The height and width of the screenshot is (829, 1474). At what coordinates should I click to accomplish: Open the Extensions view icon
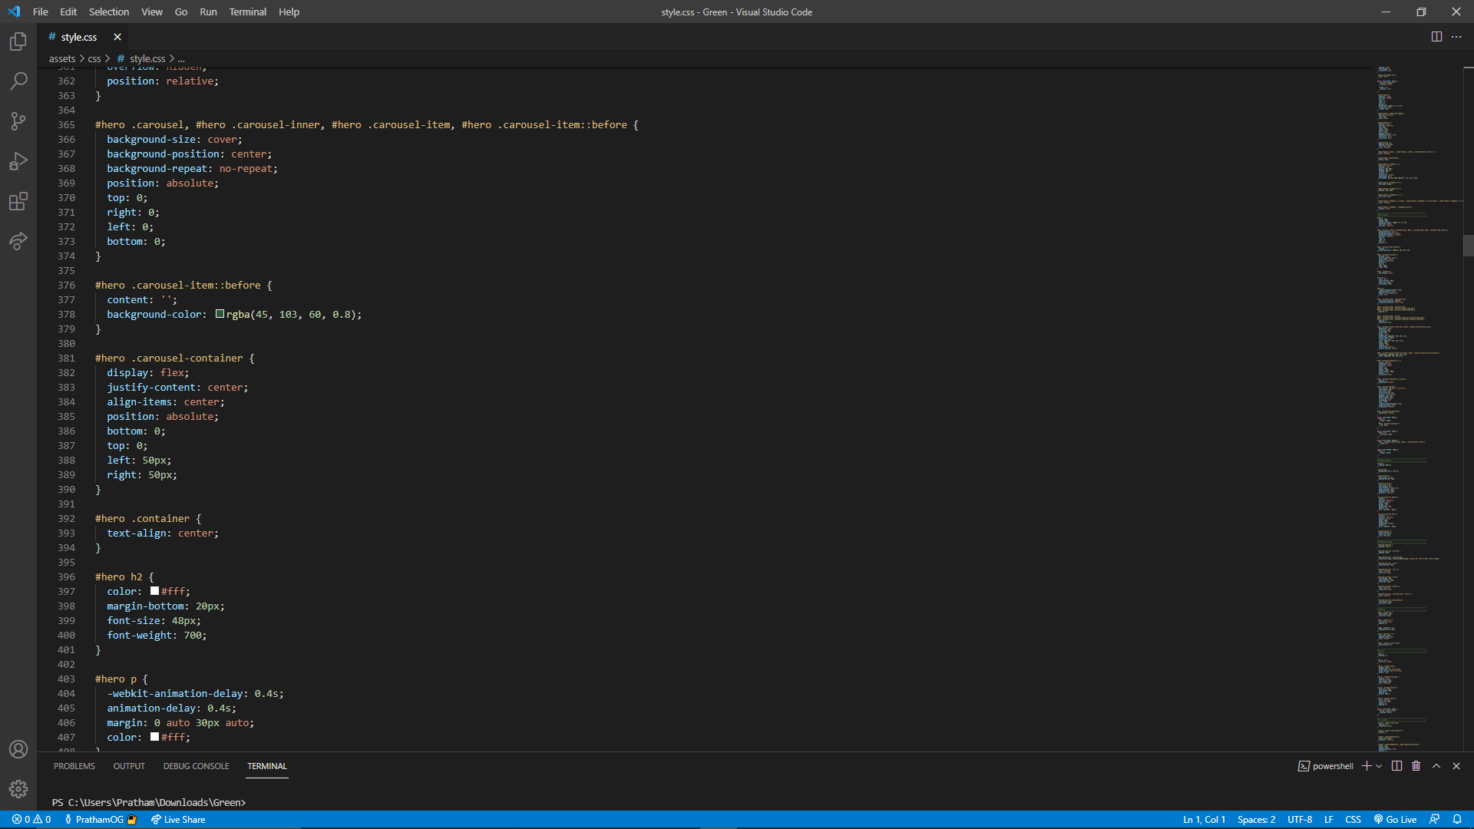pyautogui.click(x=18, y=201)
